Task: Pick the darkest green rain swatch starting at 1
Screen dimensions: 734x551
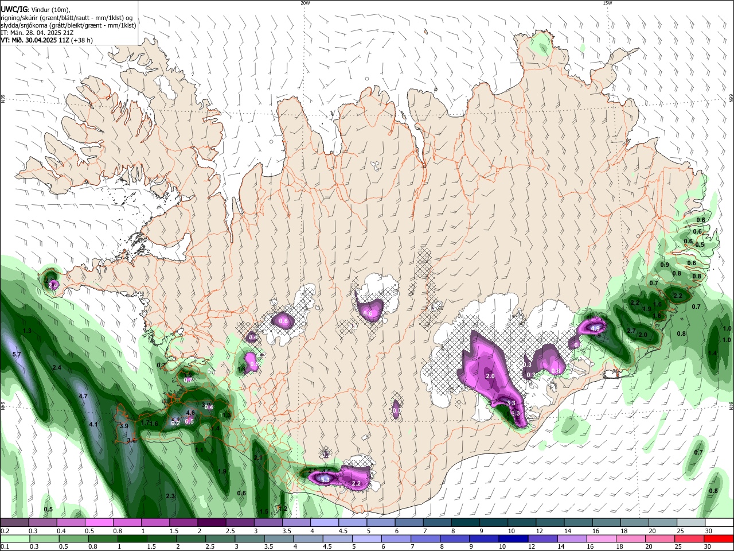Action: click(x=132, y=538)
